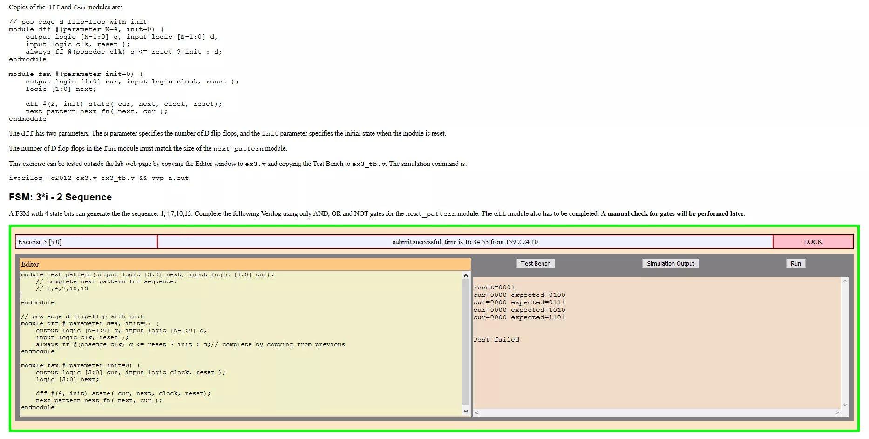869x439 pixels.
Task: Click 'logic [3:0] next;' line in editor
Action: [67, 379]
